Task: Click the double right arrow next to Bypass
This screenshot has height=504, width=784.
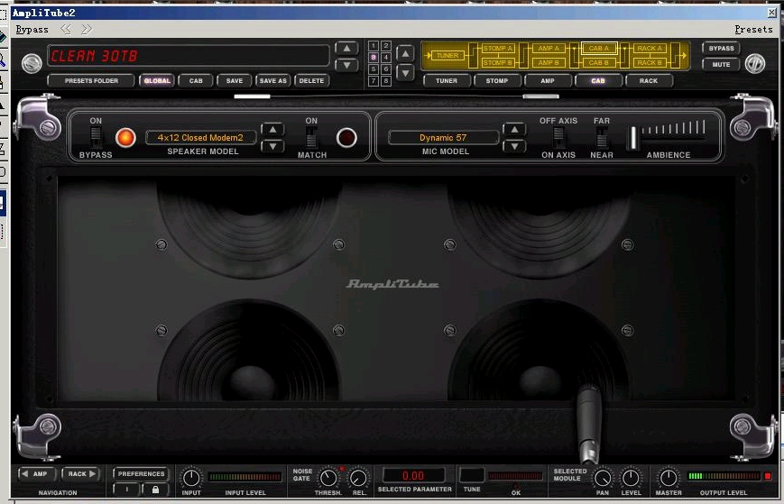Action: 87,30
